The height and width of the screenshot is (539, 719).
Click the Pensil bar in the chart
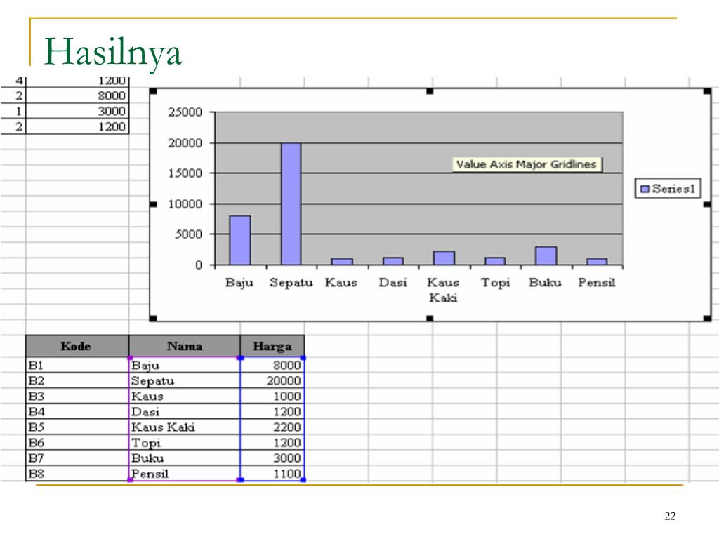[597, 261]
